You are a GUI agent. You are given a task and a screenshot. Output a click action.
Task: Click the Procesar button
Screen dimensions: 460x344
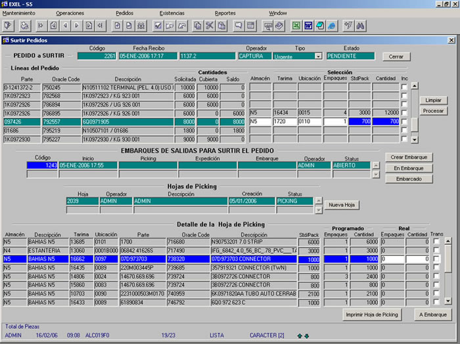pos(434,111)
